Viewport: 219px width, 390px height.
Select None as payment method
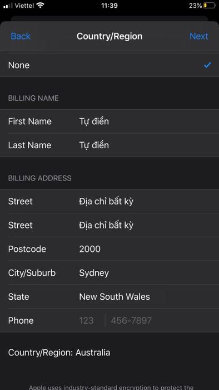(x=109, y=65)
